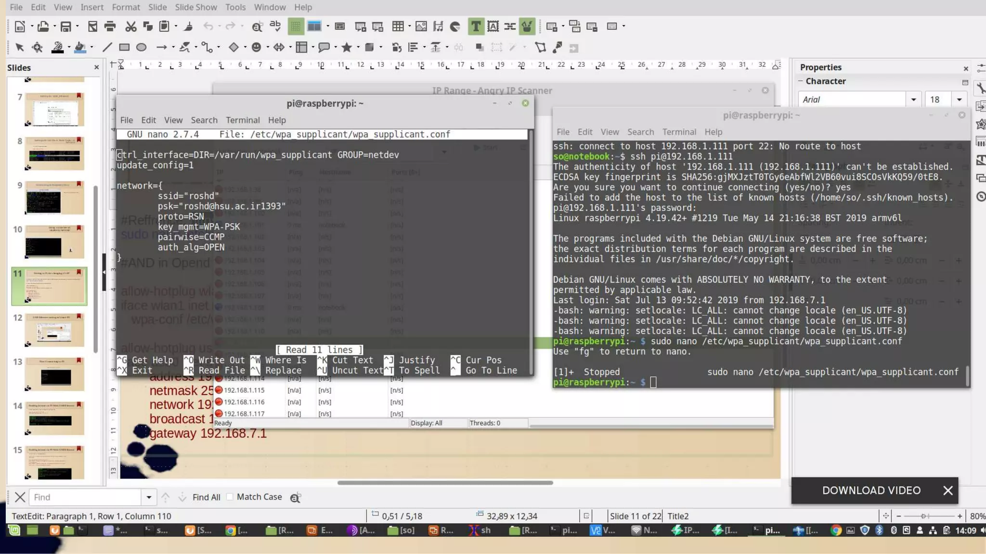Expand the Find field history dropdown
The width and height of the screenshot is (986, 554).
(x=149, y=497)
